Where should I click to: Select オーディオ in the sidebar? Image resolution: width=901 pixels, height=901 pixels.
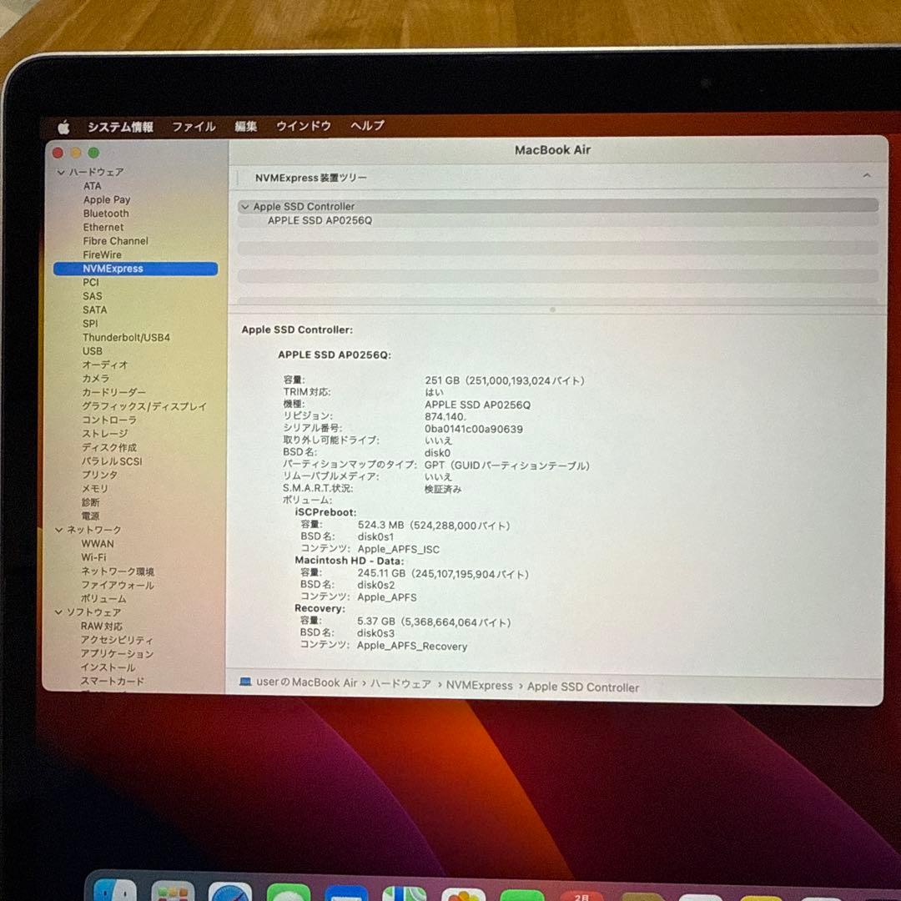click(x=104, y=365)
